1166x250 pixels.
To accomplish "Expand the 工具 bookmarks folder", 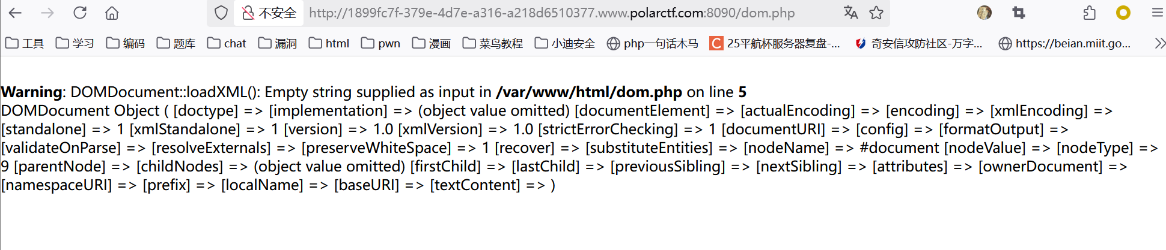I will (25, 43).
